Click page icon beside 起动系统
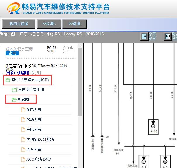Viewport: 177px width, 168px height. [x=23, y=120]
